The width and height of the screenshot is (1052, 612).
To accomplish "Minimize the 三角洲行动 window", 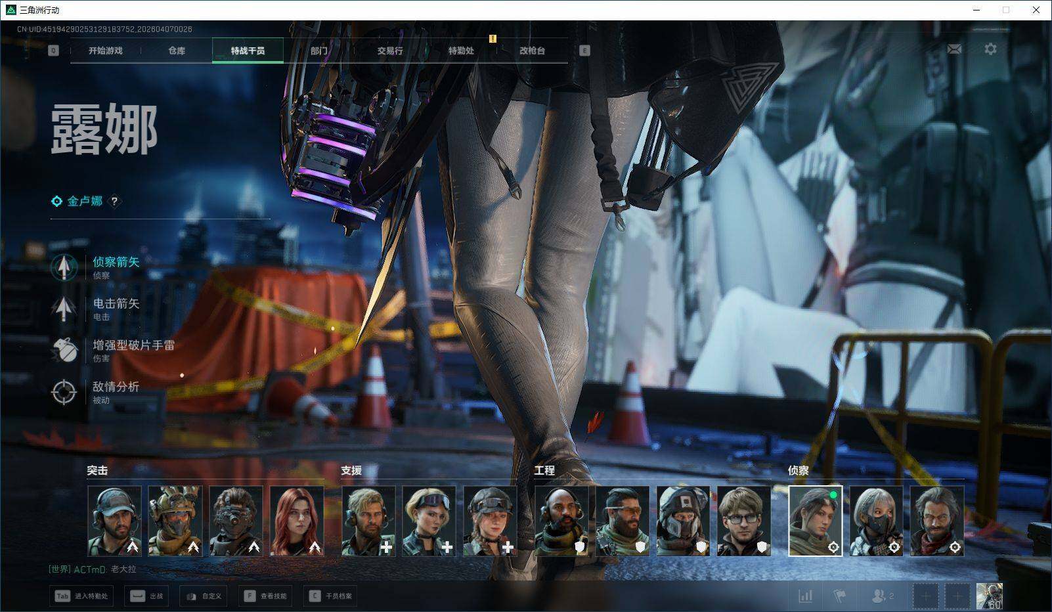I will [x=976, y=10].
